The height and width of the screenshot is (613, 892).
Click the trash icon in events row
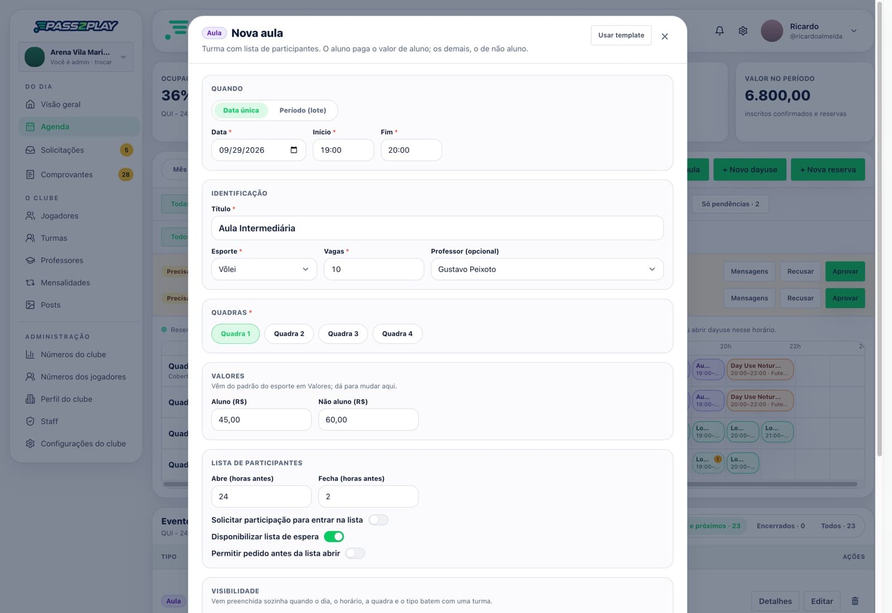(x=855, y=601)
